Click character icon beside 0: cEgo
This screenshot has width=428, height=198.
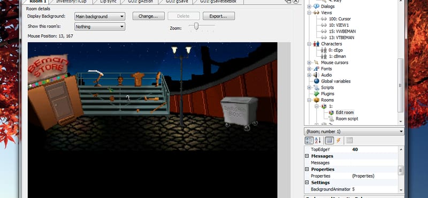pyautogui.click(x=324, y=50)
